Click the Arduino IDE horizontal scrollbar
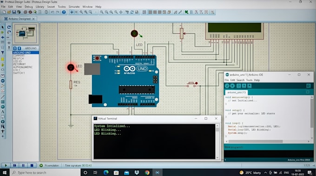The width and height of the screenshot is (316, 176). click(255, 141)
